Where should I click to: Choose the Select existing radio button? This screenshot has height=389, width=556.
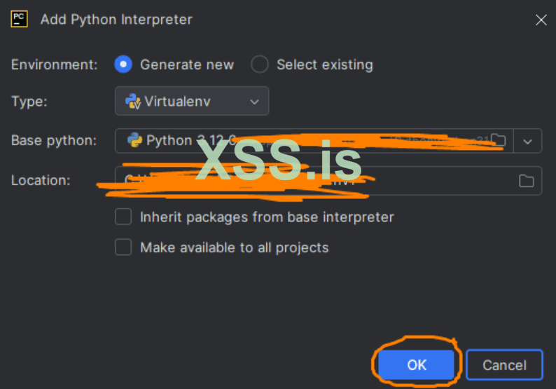click(x=260, y=64)
